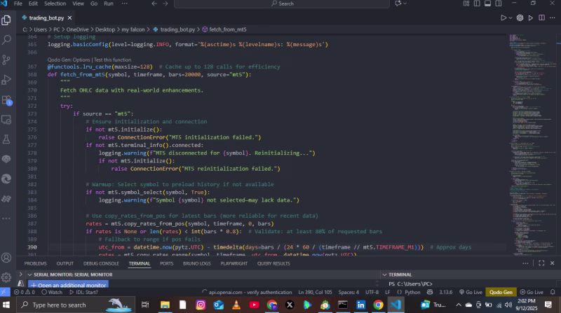Open Copilot chat icon in title bar
The image size is (561, 313).
point(398,4)
